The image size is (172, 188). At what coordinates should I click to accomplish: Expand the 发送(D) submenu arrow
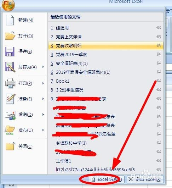[x=43, y=114]
